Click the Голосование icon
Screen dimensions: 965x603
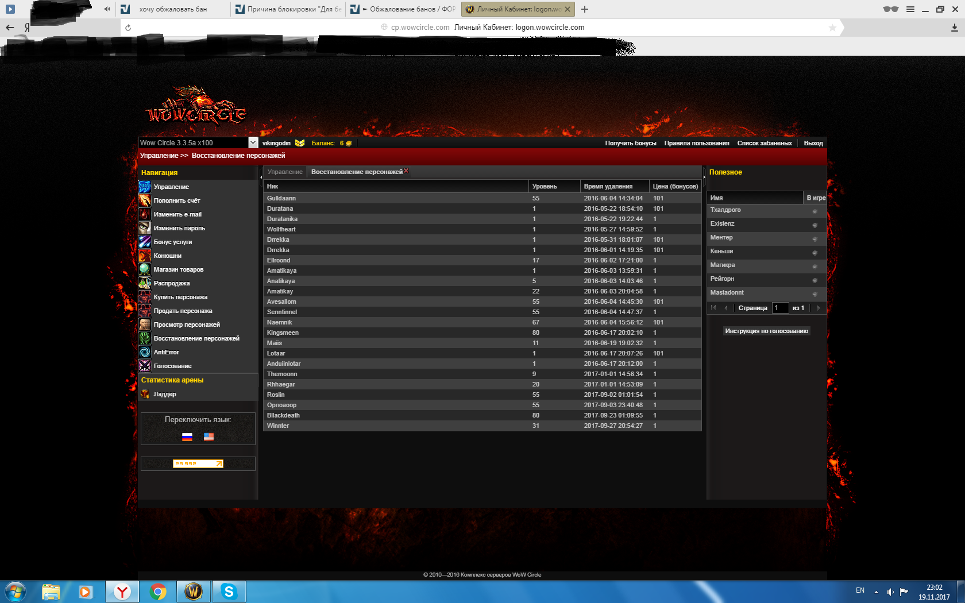[x=144, y=366]
